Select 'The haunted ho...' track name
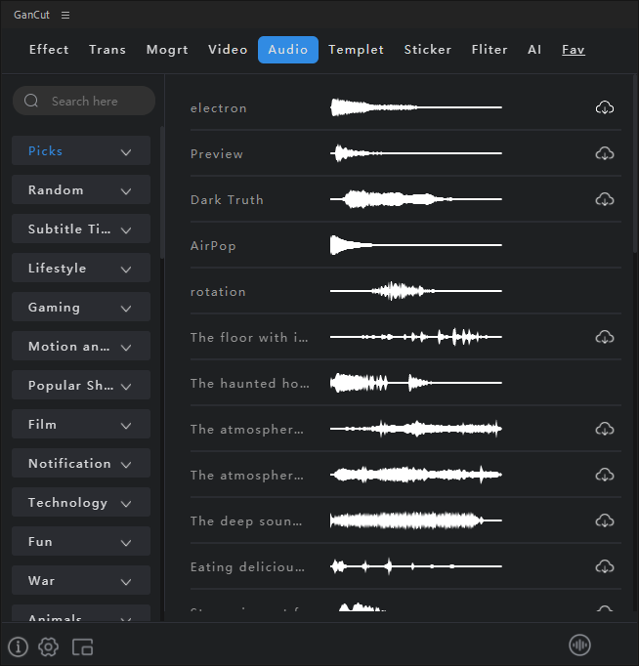 point(250,384)
